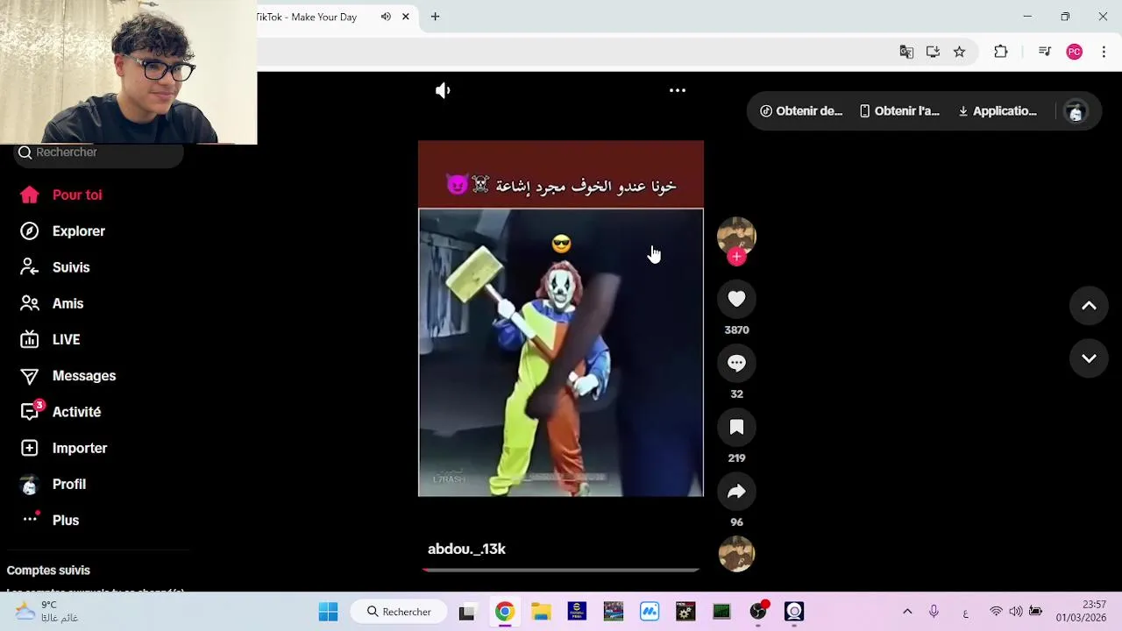Screen dimensions: 1122x631
Task: Open Chrome three-dot menu
Action: pyautogui.click(x=1104, y=52)
